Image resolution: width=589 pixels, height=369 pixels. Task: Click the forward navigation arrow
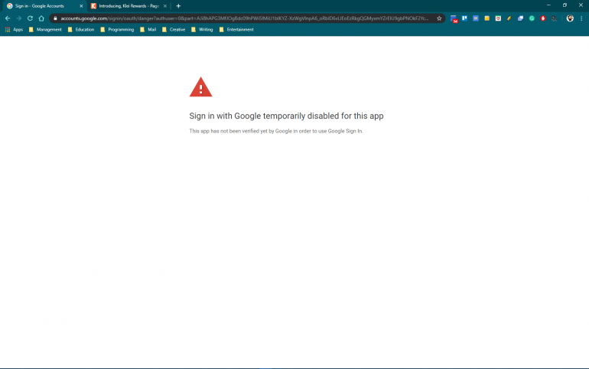[19, 18]
